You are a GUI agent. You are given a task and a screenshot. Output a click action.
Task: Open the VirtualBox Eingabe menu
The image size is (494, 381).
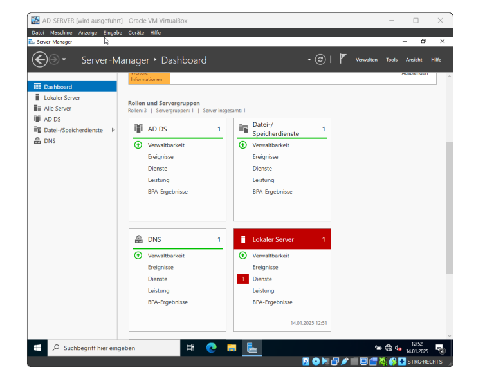click(x=113, y=33)
